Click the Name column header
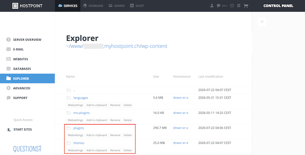305x155 pixels. [x=70, y=77]
